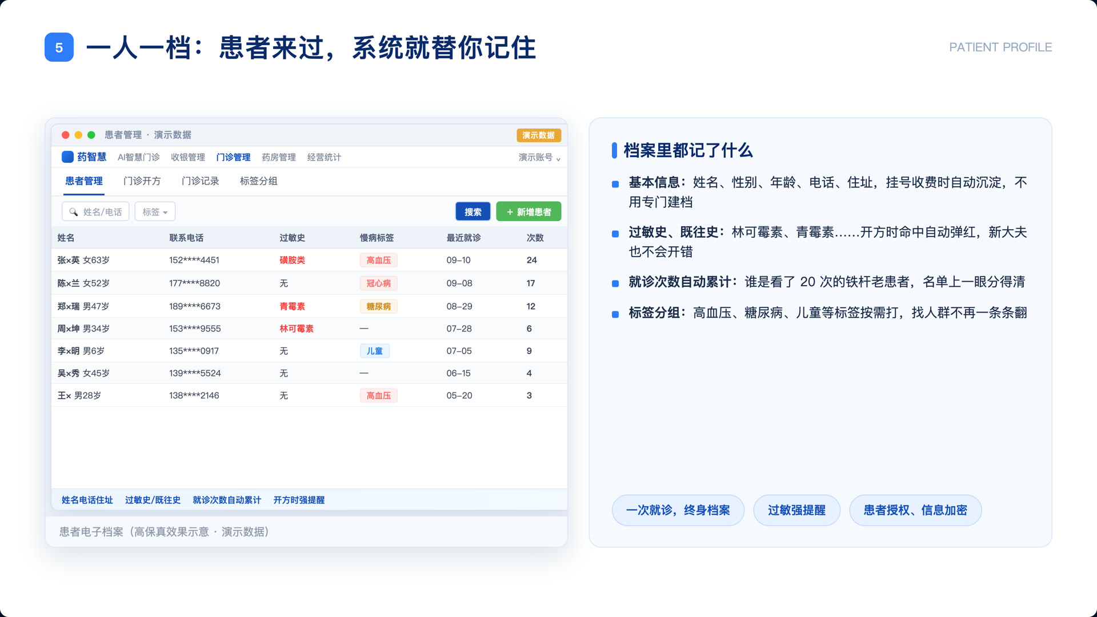Click the 过敏史 column header

click(292, 238)
